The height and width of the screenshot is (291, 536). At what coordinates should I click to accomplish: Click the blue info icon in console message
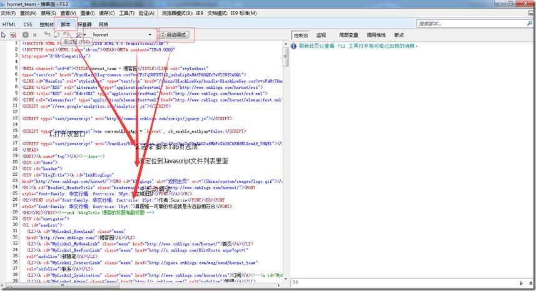(293, 46)
